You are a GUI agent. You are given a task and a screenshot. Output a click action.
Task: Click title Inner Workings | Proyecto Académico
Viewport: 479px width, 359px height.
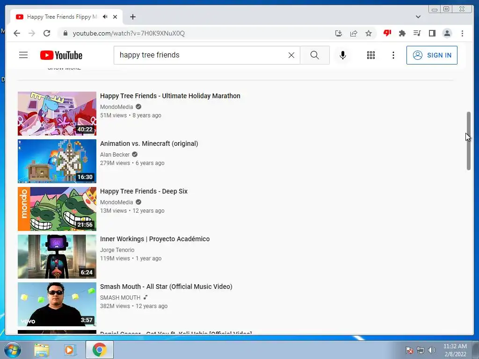155,239
